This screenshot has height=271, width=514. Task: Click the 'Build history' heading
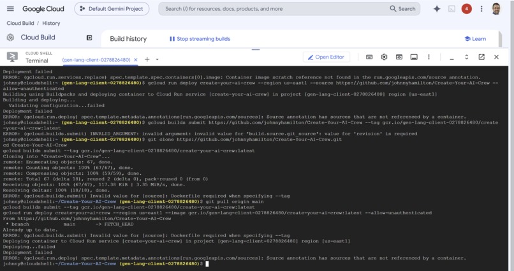tap(128, 39)
